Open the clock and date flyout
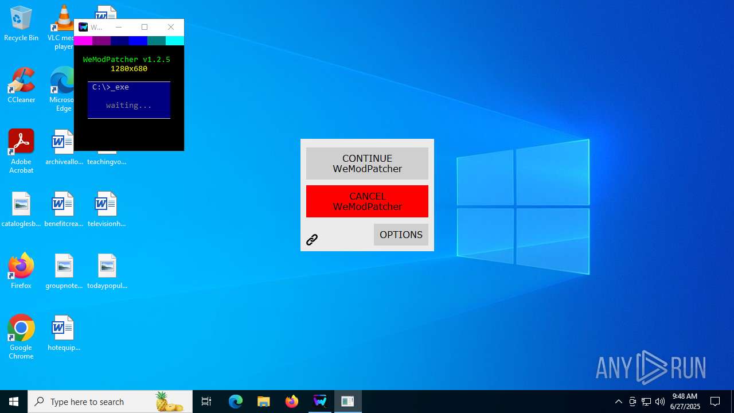 685,402
